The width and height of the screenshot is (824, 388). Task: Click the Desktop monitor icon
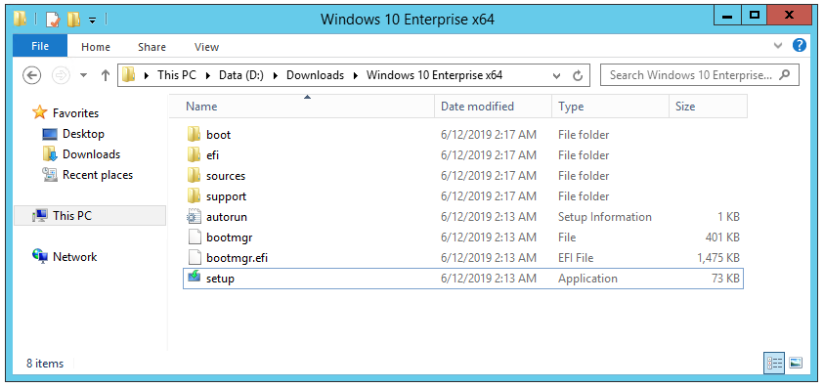click(50, 134)
